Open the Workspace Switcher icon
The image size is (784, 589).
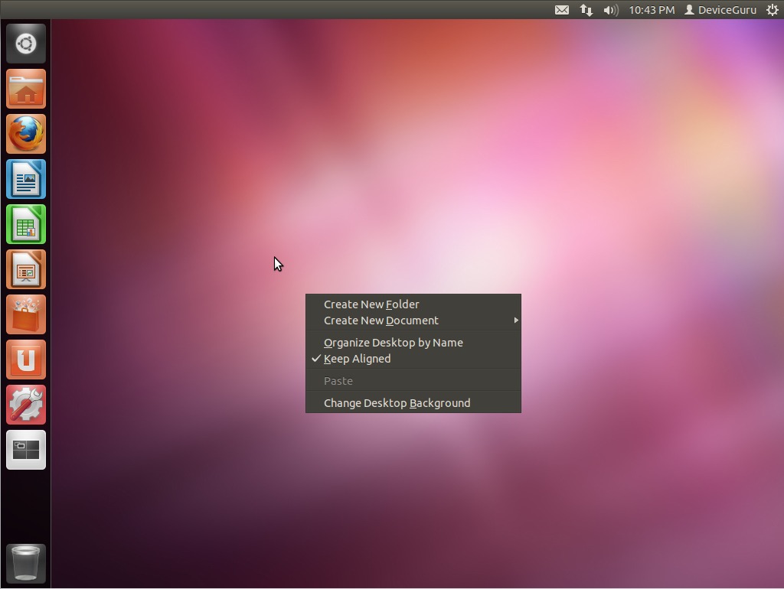(26, 450)
